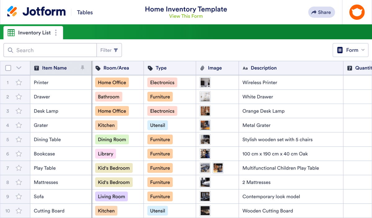Click the grid icon on Inventory List tab
Image resolution: width=372 pixels, height=218 pixels.
11,33
